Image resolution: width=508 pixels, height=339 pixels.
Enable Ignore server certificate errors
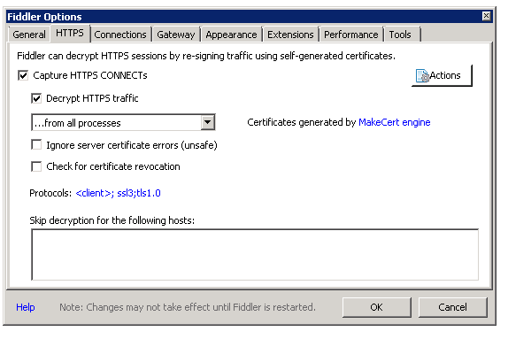[36, 144]
